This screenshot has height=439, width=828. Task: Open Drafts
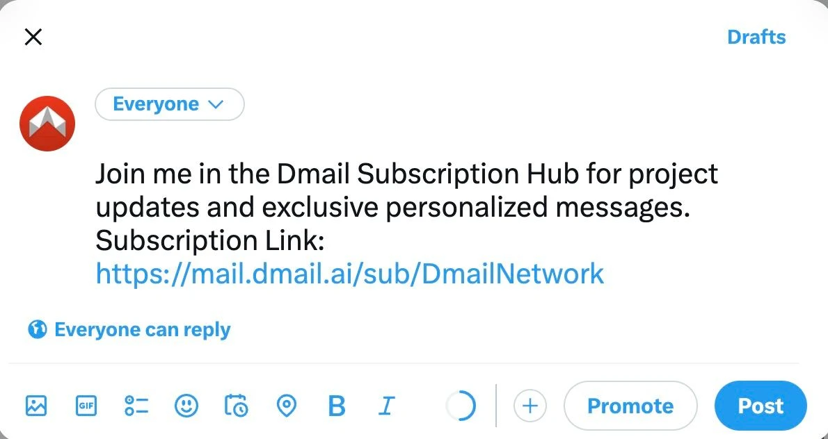tap(756, 37)
